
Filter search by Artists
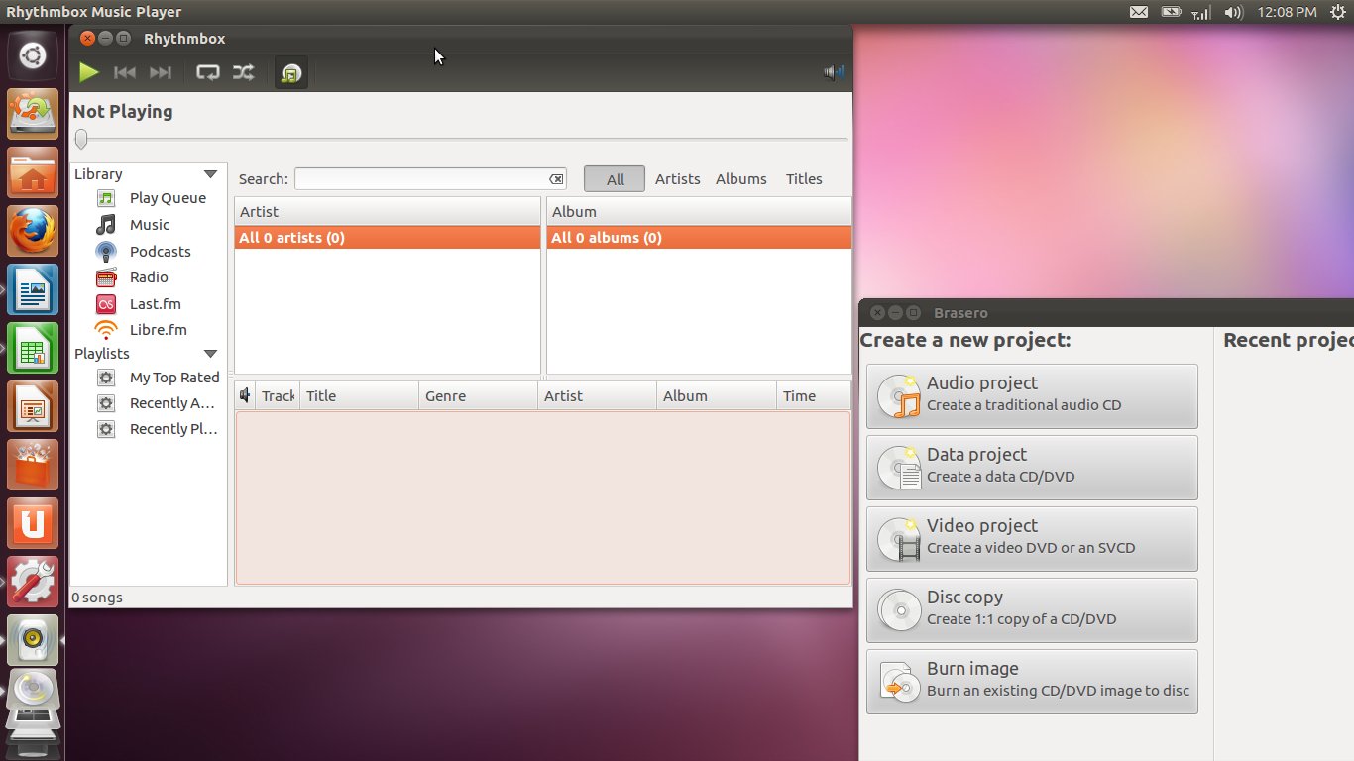coord(677,179)
